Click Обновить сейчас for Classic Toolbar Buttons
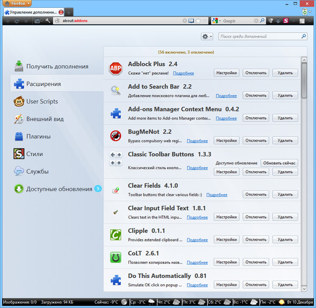Screen dimensions: 316x308 pyautogui.click(x=279, y=163)
